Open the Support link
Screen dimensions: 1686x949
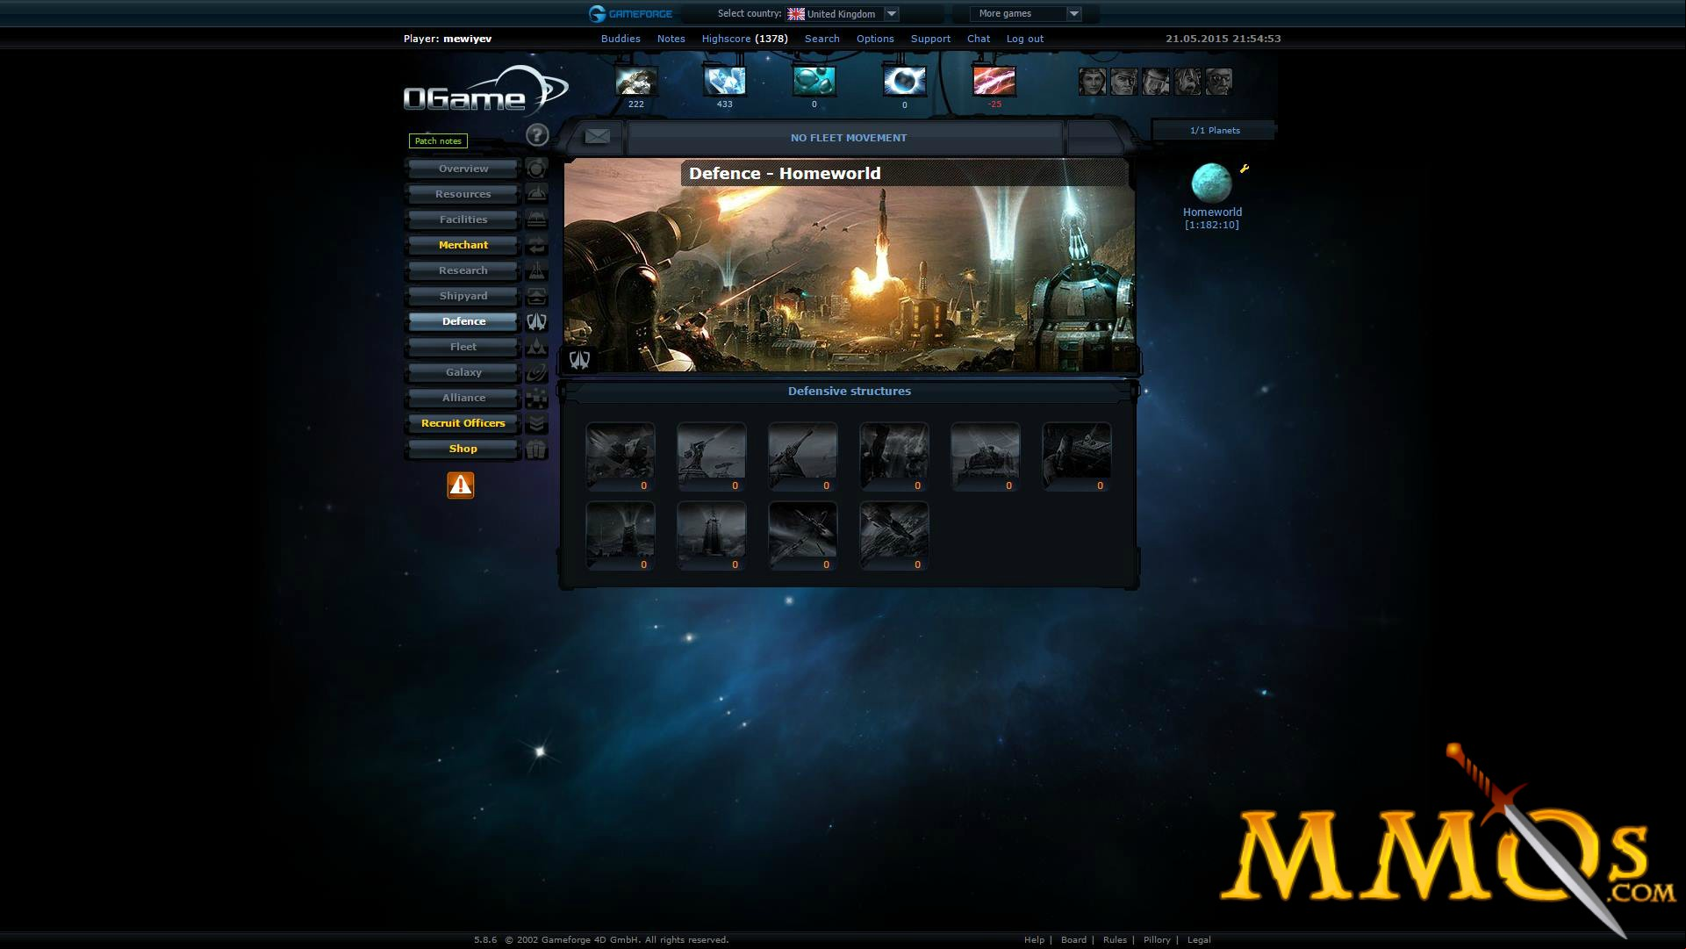tap(930, 39)
